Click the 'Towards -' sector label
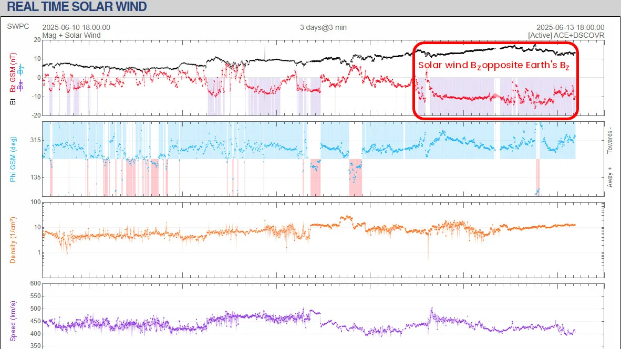 [610, 140]
